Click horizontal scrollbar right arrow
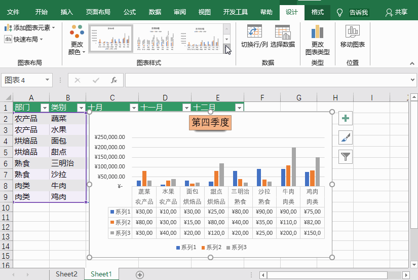This screenshot has height=280, width=418. click(x=406, y=275)
